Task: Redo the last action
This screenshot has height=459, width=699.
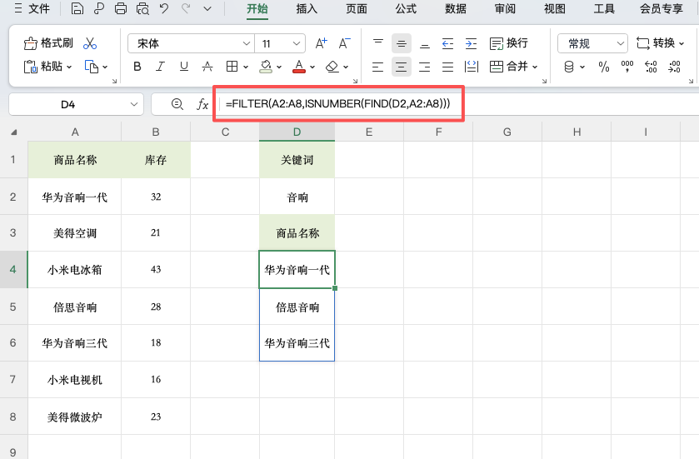Action: 186,8
